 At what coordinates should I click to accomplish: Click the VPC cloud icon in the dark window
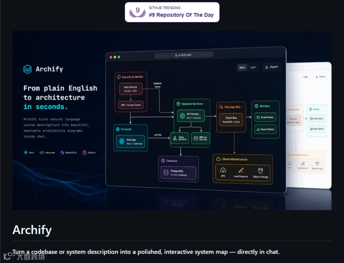pos(223,170)
